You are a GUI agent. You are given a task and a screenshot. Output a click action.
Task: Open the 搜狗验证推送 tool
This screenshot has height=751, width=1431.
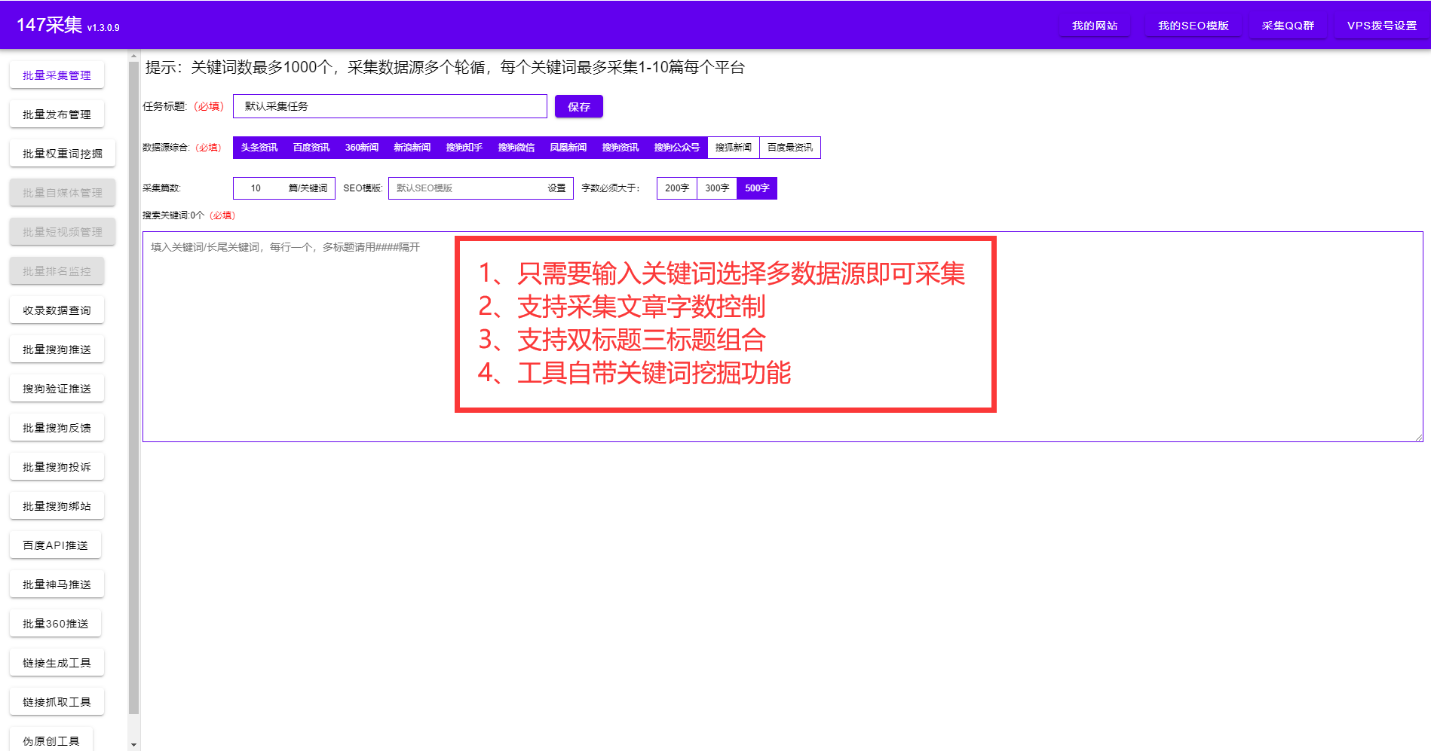57,388
